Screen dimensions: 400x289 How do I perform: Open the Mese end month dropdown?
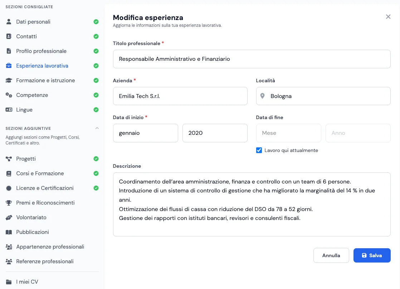tap(288, 133)
